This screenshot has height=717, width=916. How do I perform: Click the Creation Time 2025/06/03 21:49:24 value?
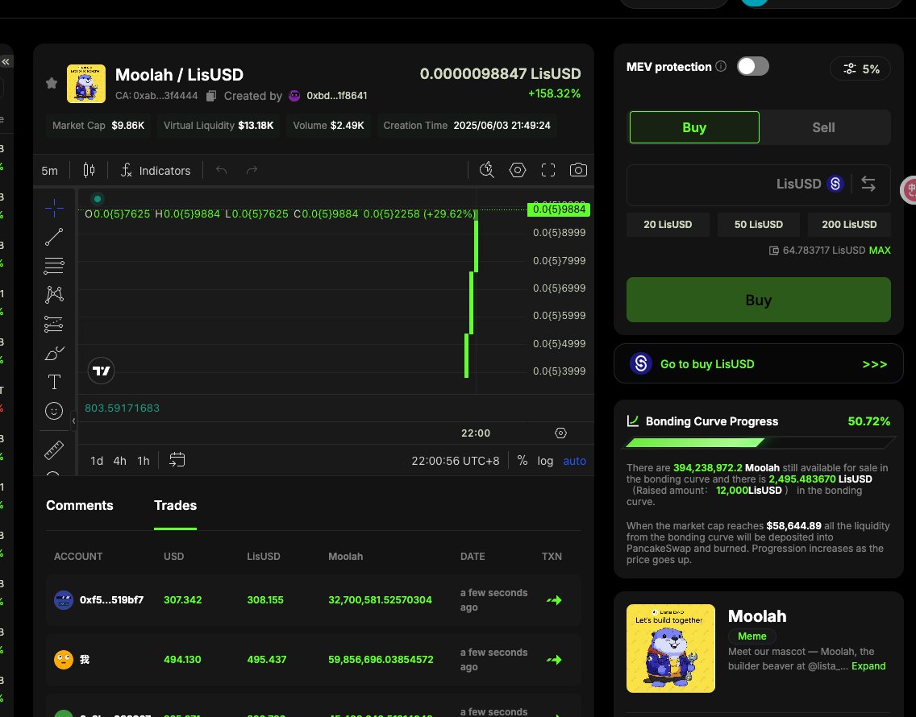click(502, 126)
